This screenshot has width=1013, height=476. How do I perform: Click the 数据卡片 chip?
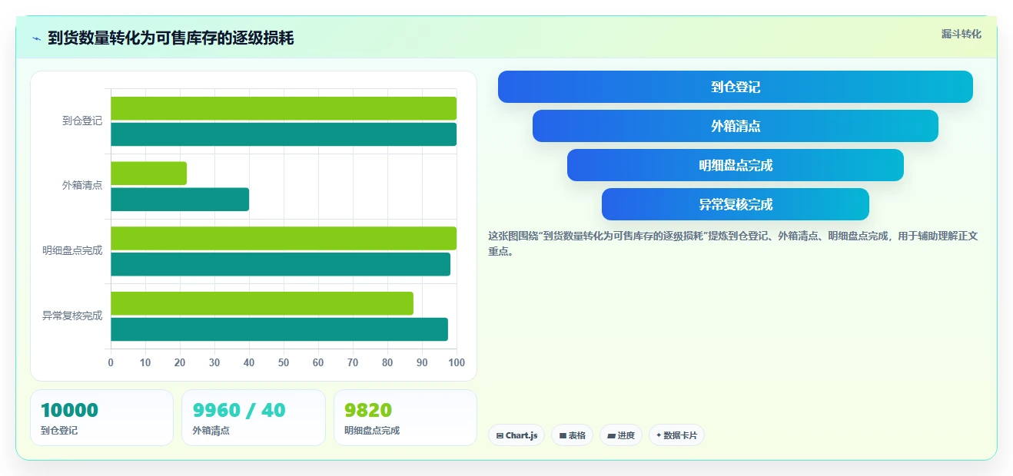click(x=676, y=435)
